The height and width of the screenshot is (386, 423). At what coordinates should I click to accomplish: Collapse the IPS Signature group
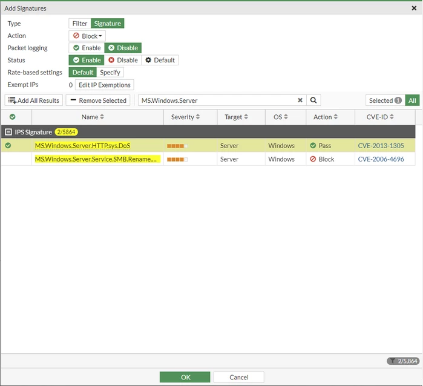[8, 132]
